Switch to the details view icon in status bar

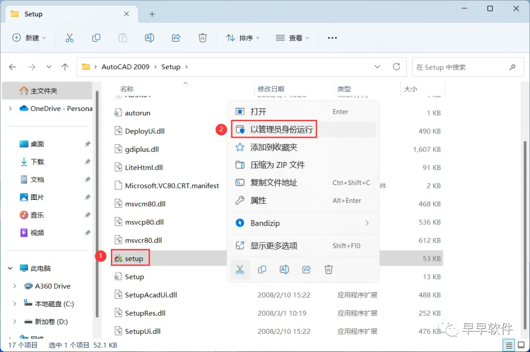tap(508, 345)
